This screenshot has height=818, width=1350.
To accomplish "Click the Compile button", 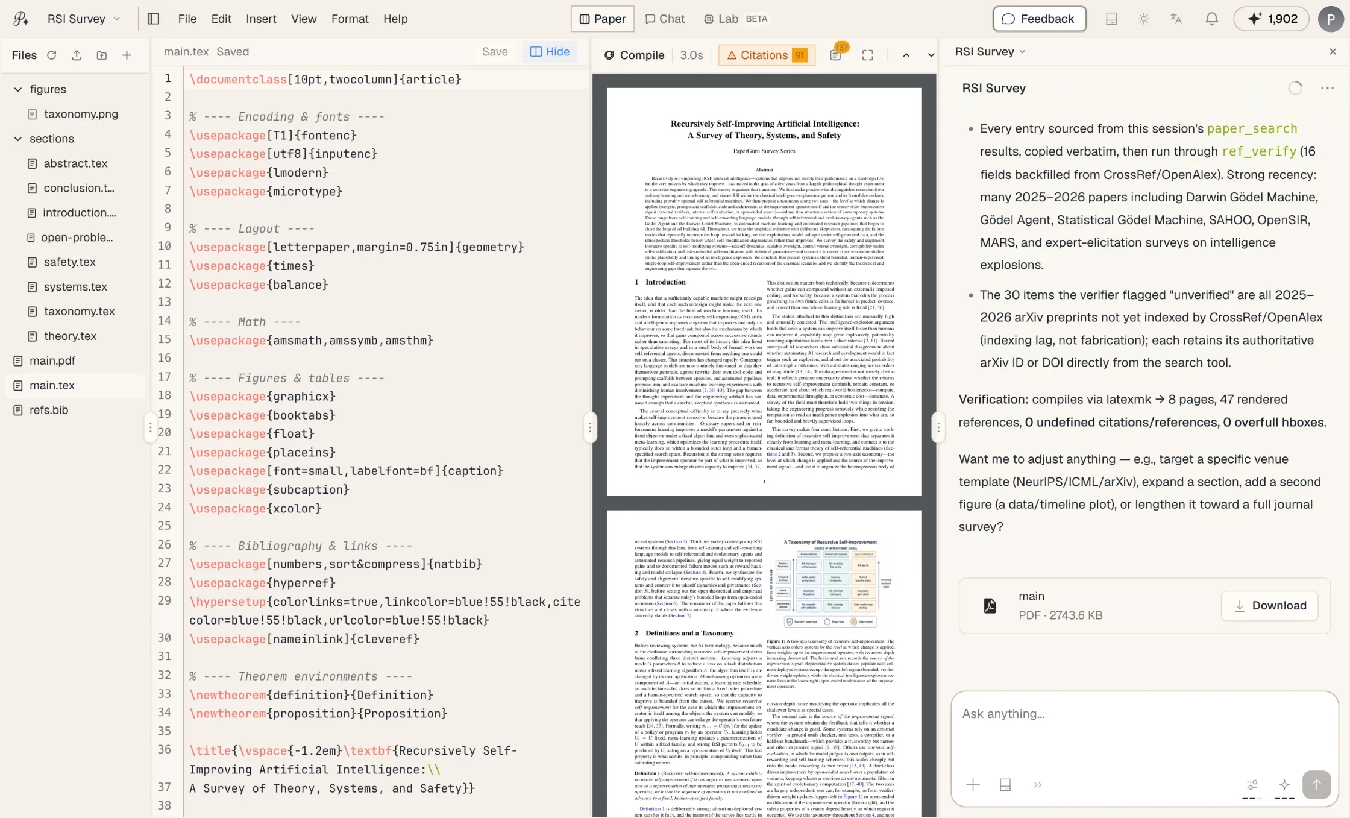I will 634,55.
